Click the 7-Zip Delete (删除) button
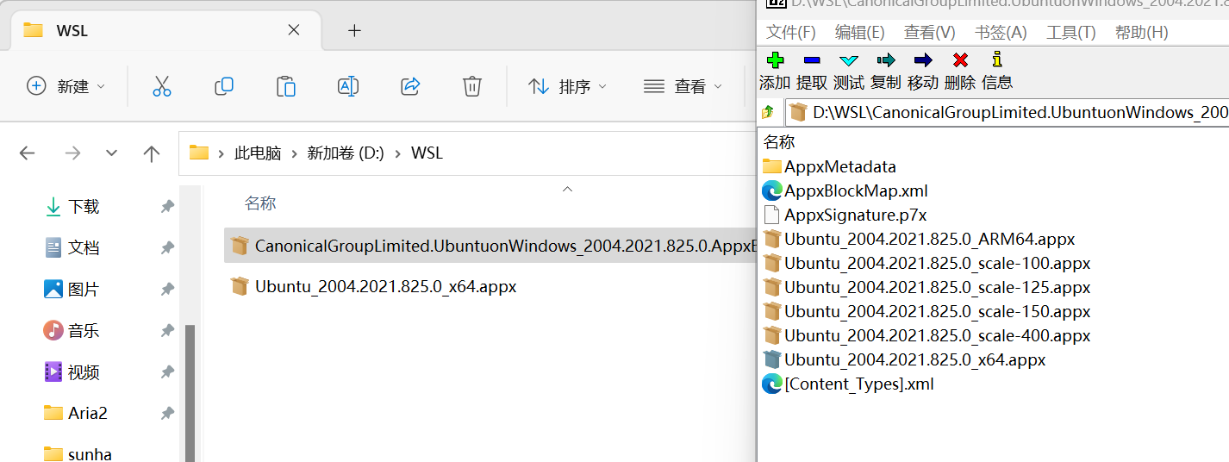 pyautogui.click(x=960, y=71)
